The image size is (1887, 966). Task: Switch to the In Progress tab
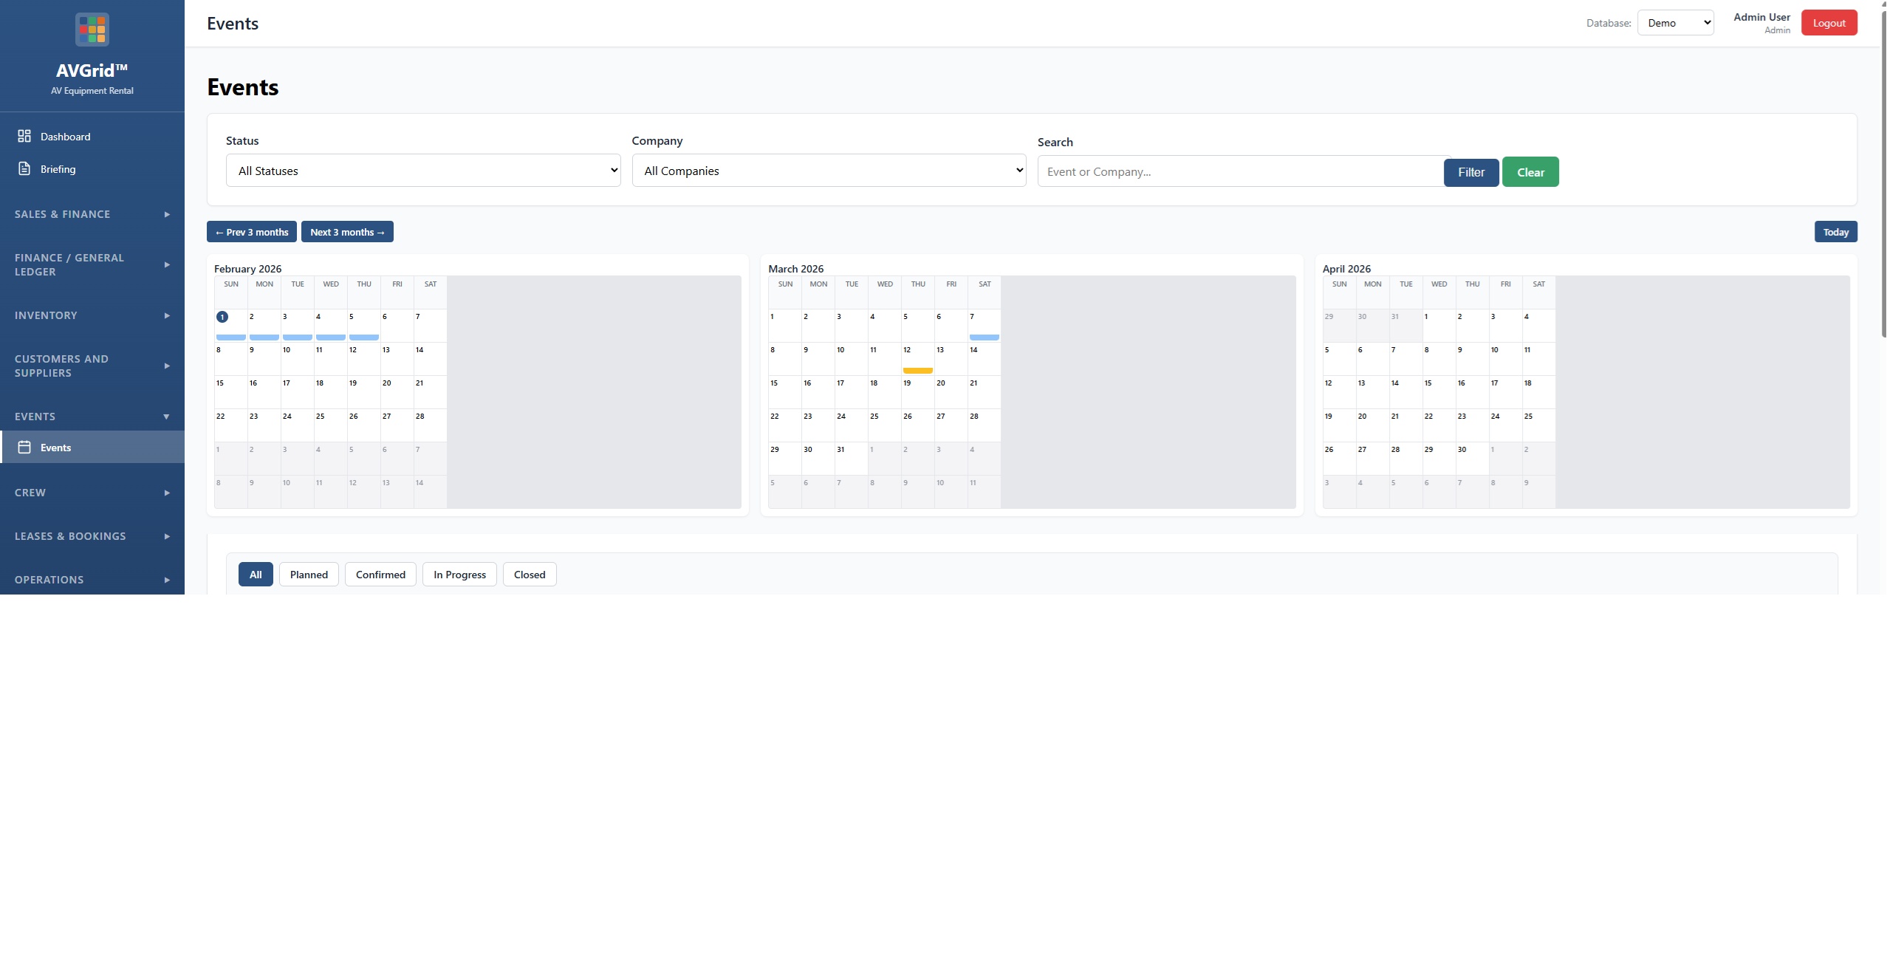[459, 575]
